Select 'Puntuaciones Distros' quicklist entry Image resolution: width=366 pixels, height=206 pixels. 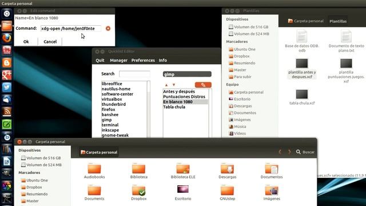[184, 97]
